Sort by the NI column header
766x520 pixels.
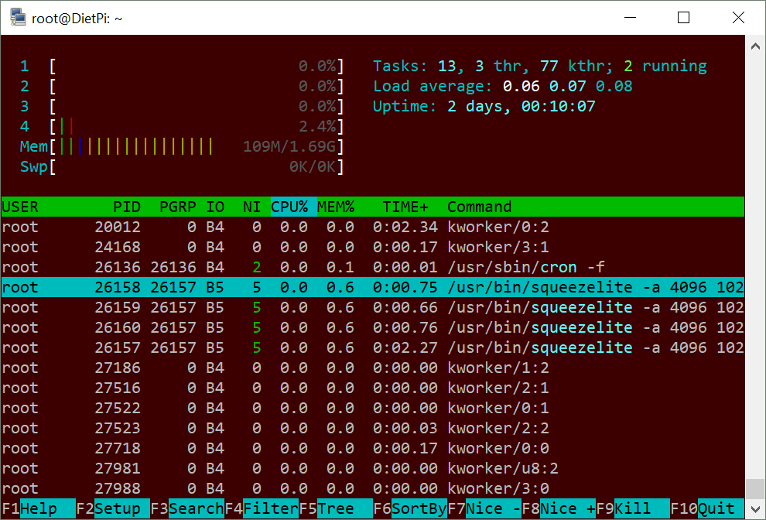tap(251, 207)
